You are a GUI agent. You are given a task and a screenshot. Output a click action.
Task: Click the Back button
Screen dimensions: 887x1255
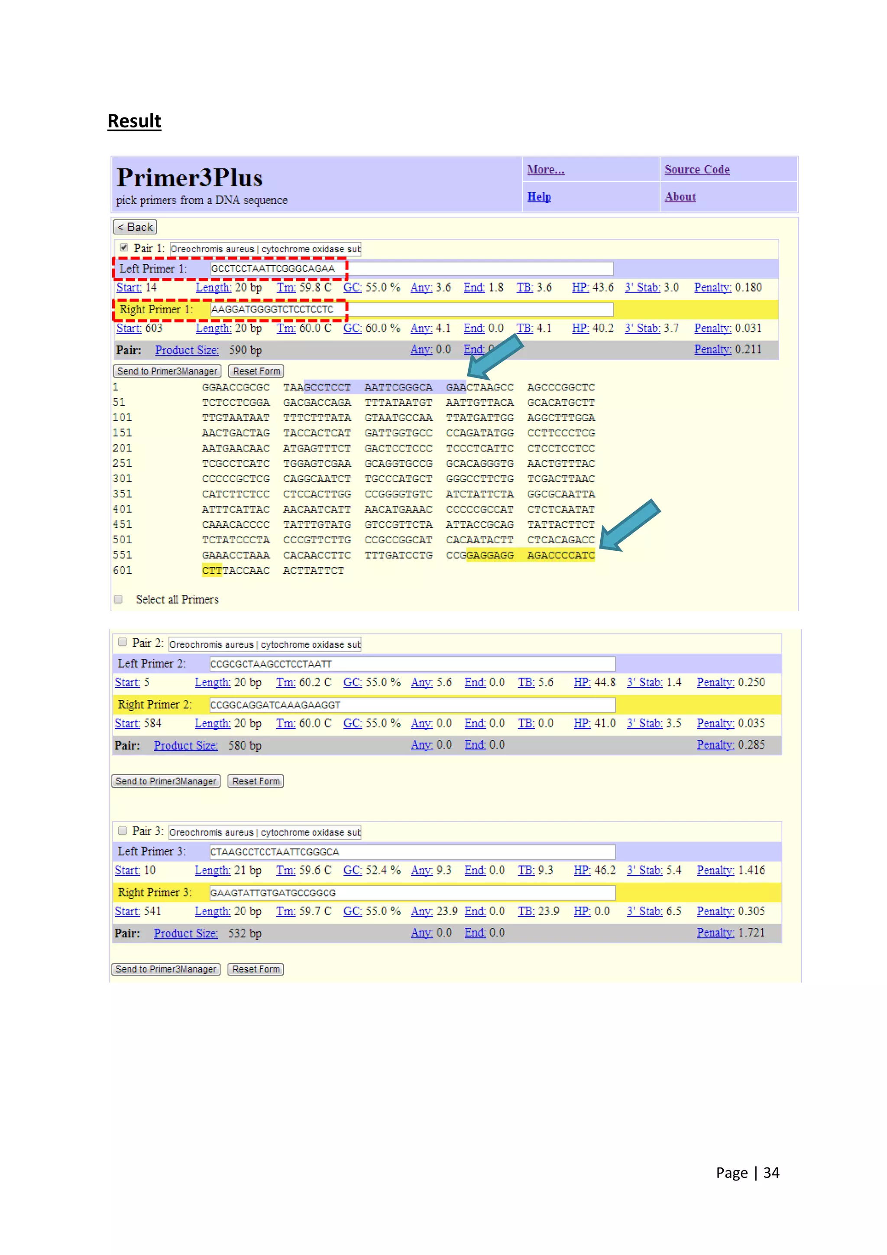[135, 227]
